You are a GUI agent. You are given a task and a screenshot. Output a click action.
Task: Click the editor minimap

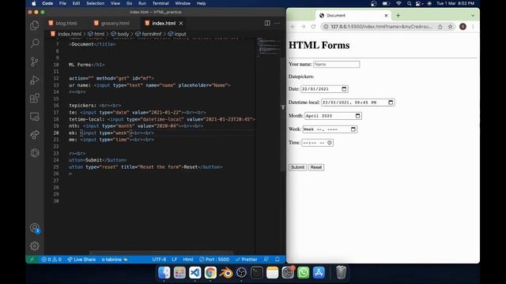pos(269,47)
